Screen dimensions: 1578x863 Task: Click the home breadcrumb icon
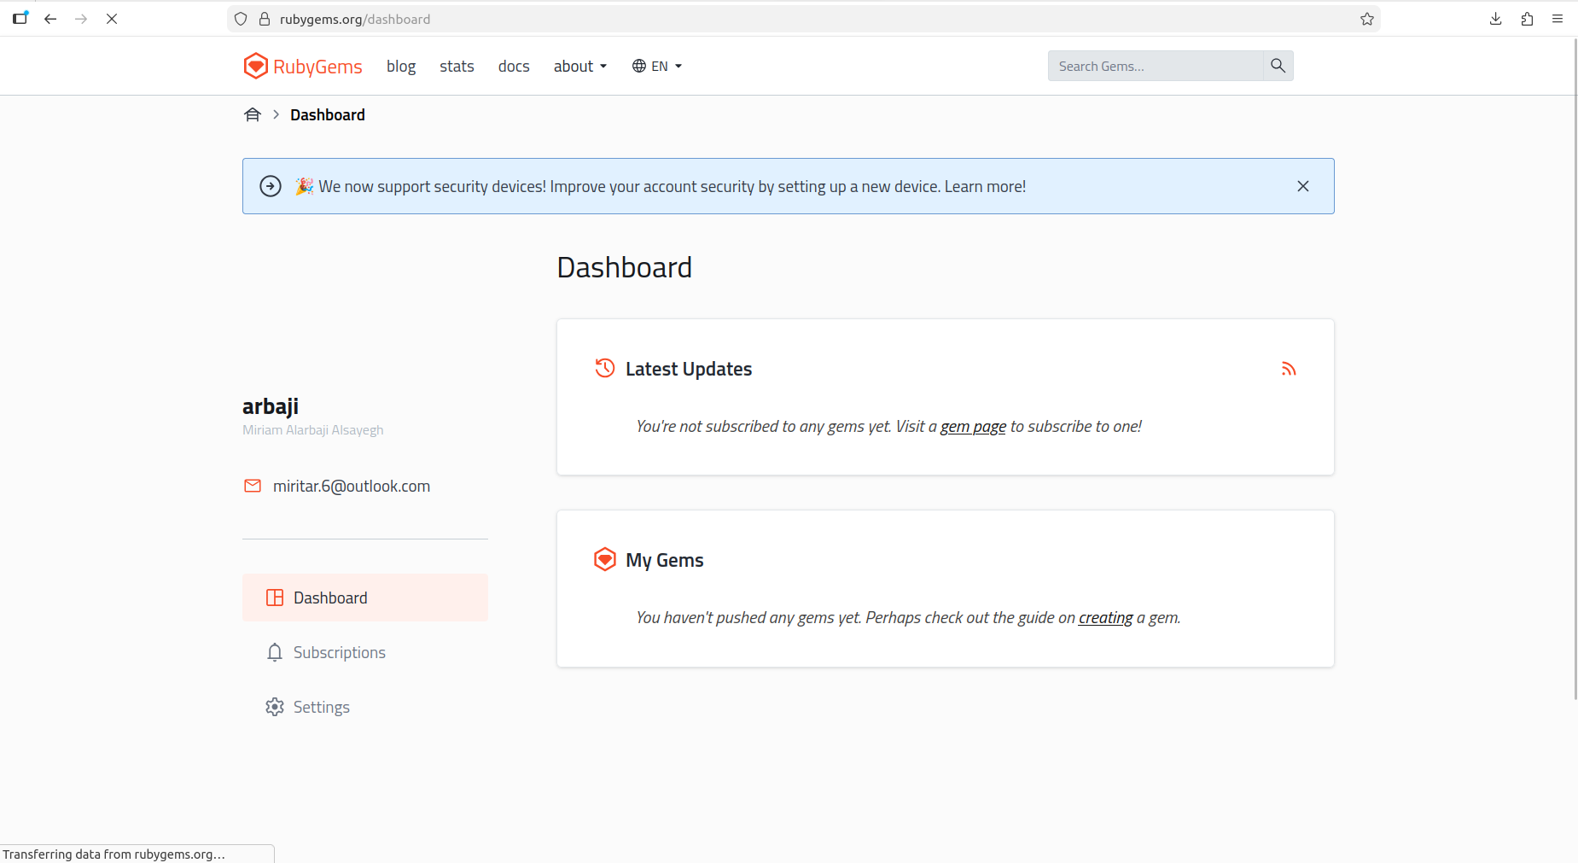pos(253,115)
